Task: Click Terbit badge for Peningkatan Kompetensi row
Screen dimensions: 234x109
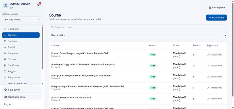Action: coord(153,77)
